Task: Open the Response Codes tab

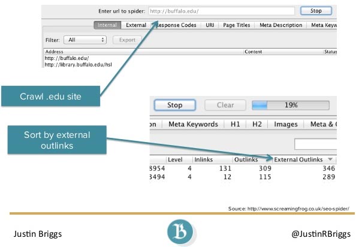Action: click(x=176, y=25)
